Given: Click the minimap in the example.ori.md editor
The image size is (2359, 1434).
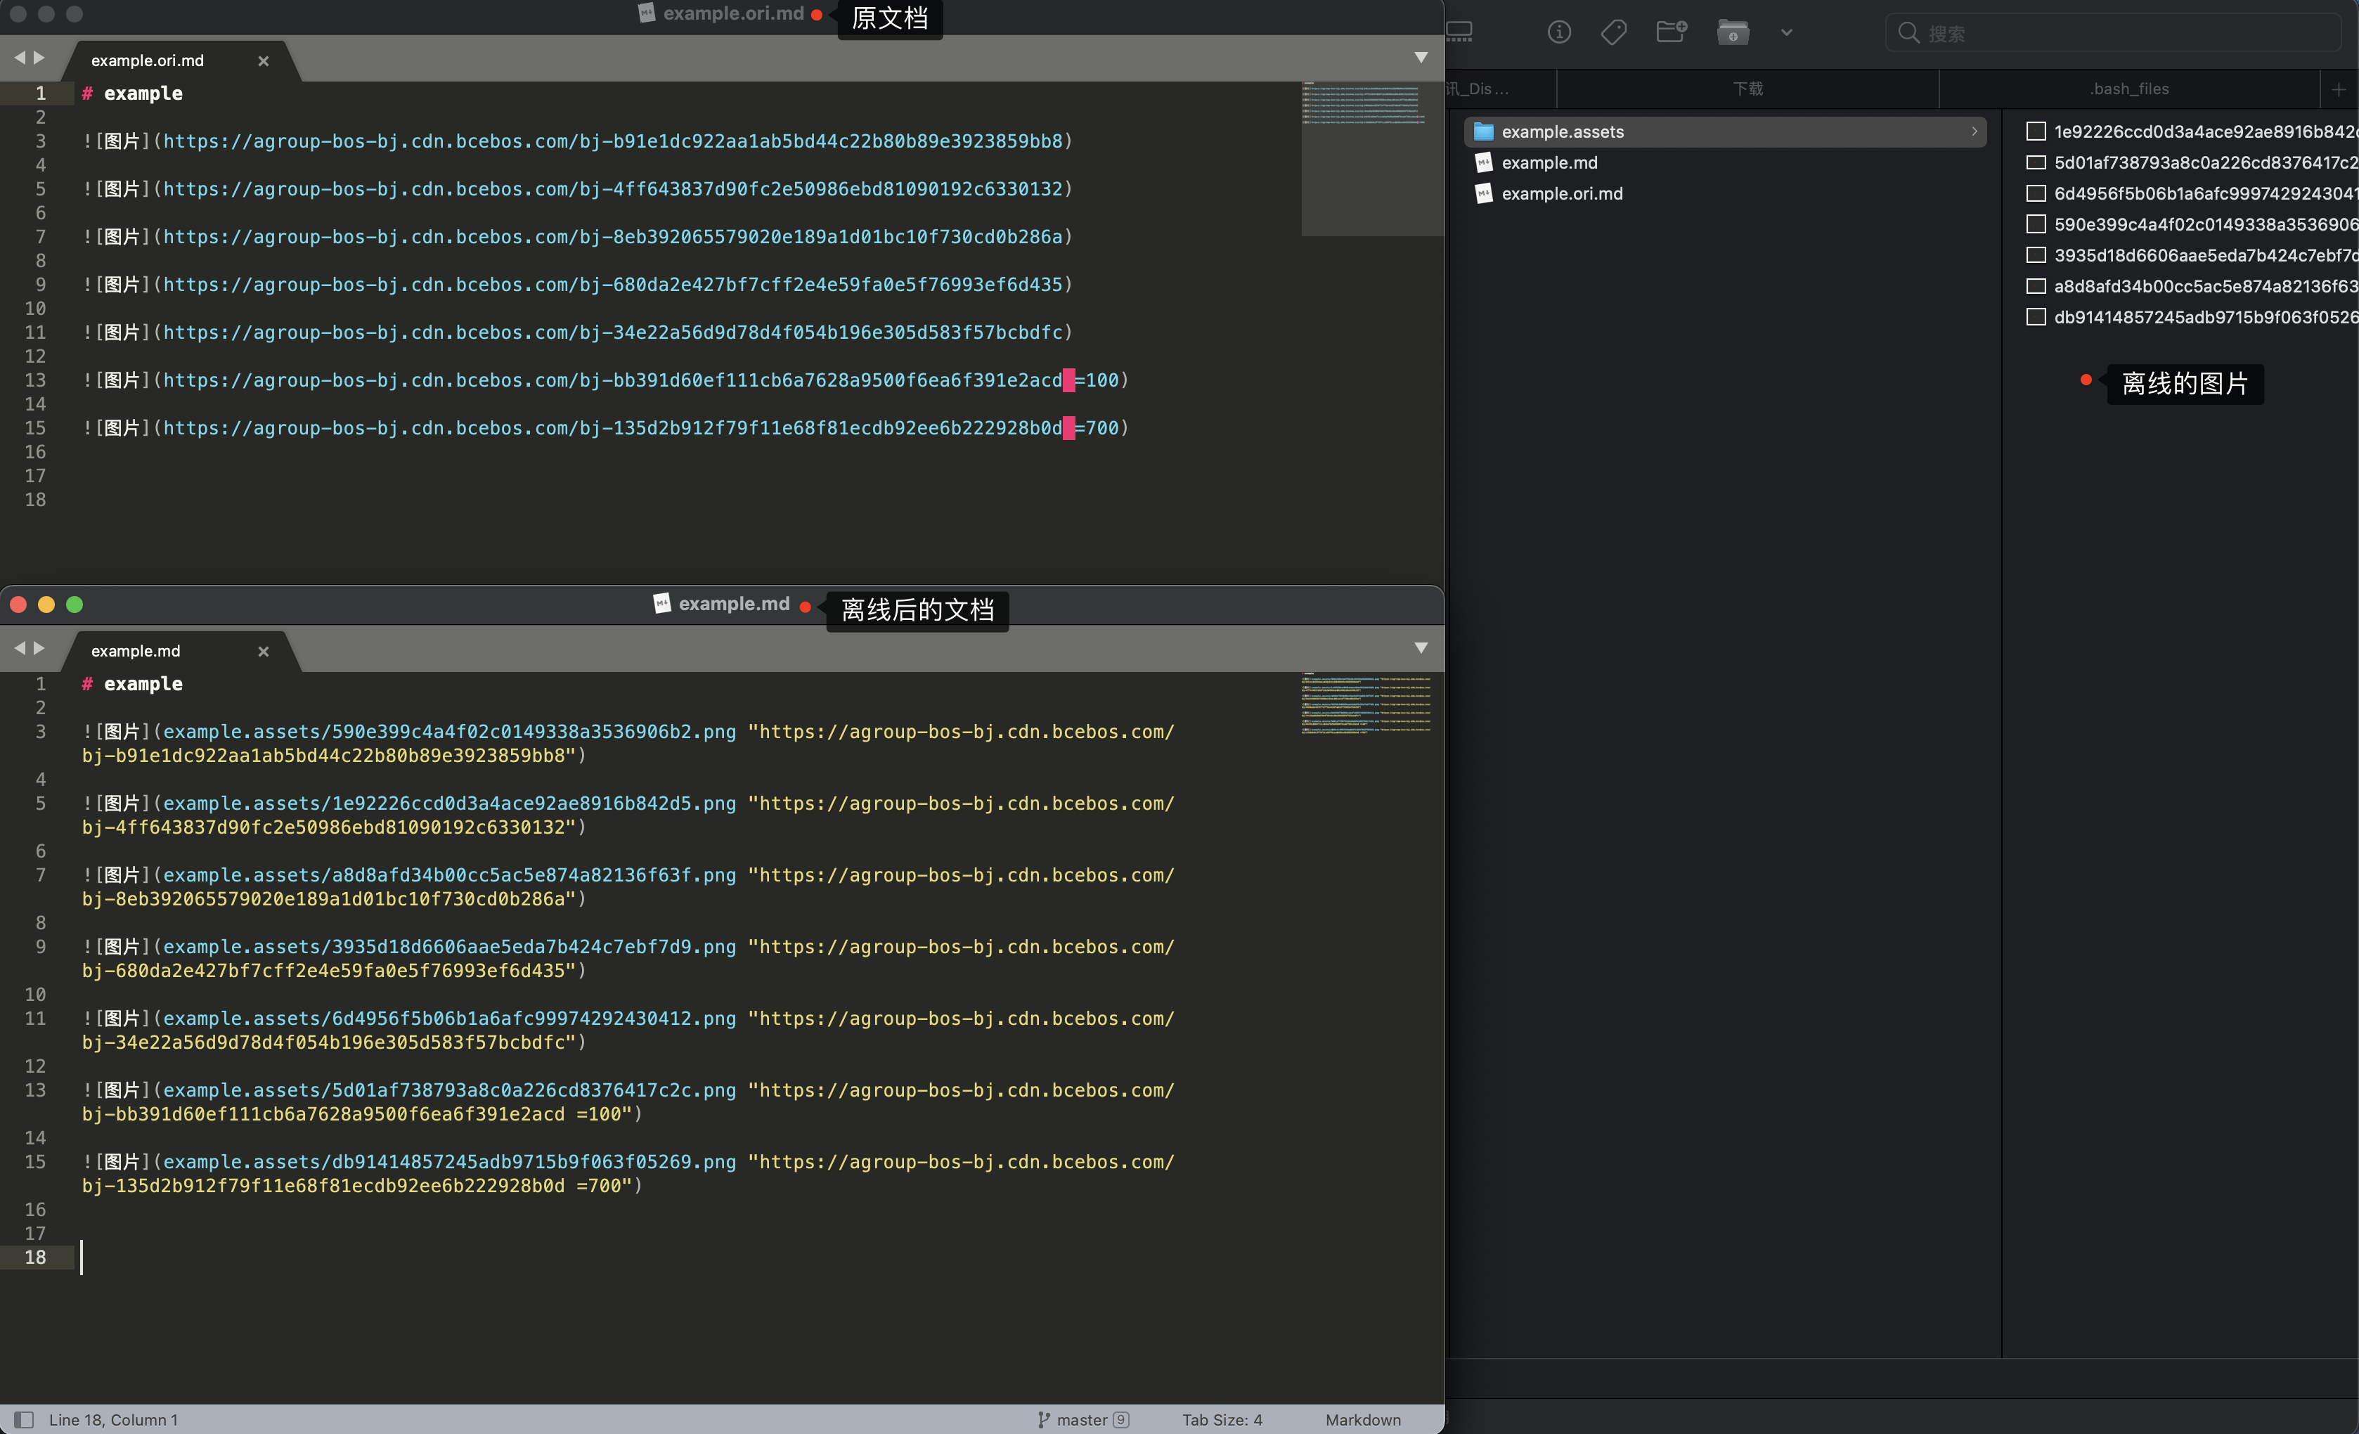Looking at the screenshot, I should click(x=1364, y=105).
